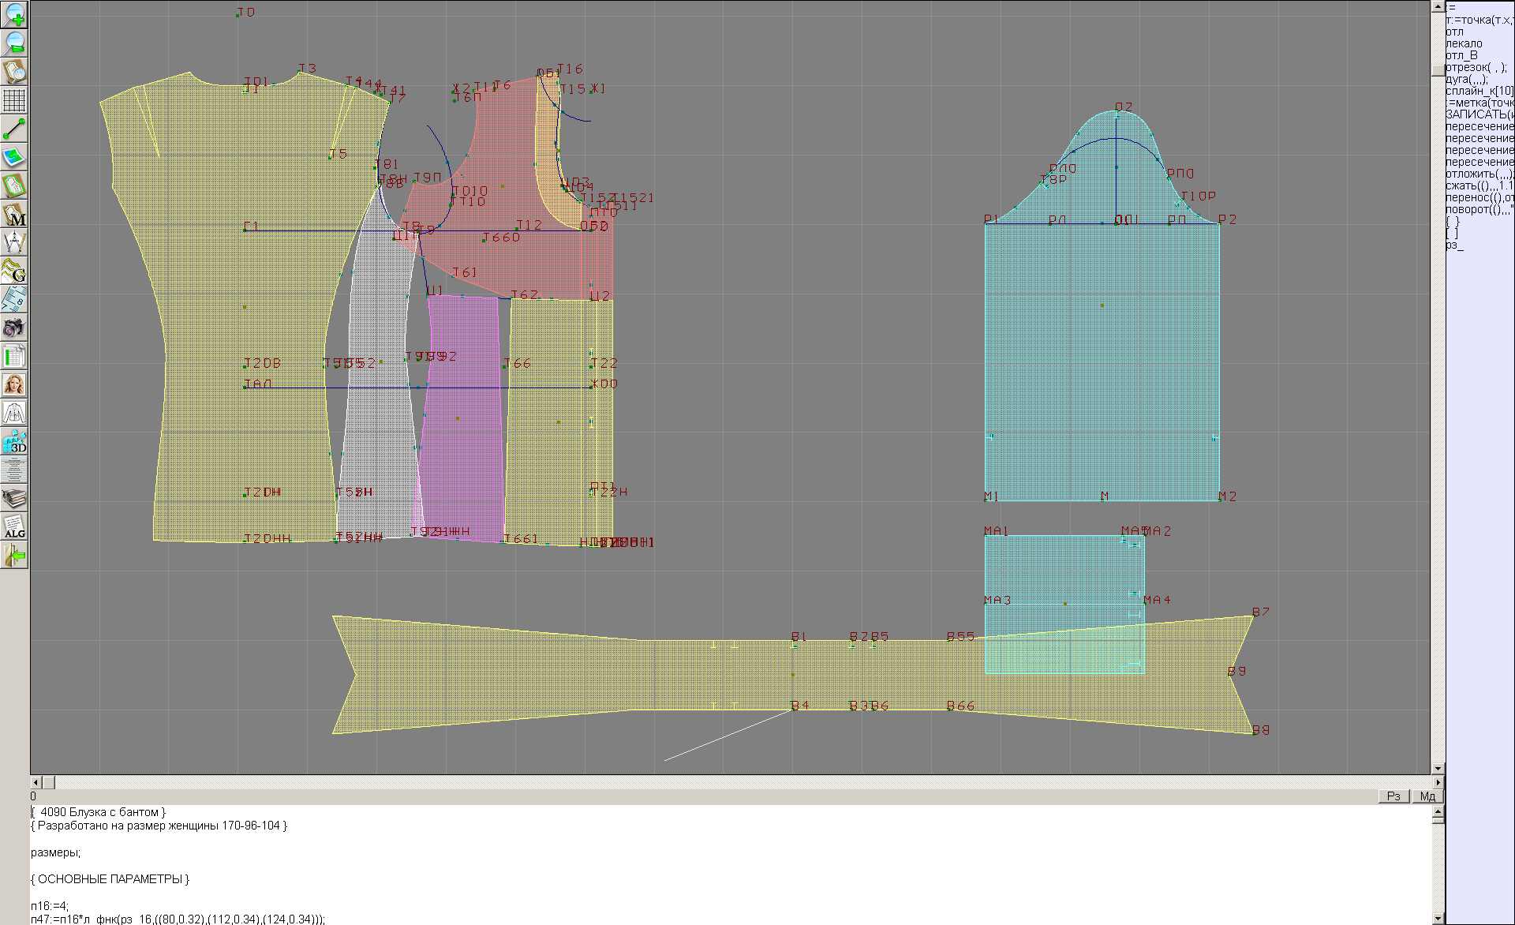The width and height of the screenshot is (1515, 925).
Task: Click the ALG algorithm icon
Action: 14,526
